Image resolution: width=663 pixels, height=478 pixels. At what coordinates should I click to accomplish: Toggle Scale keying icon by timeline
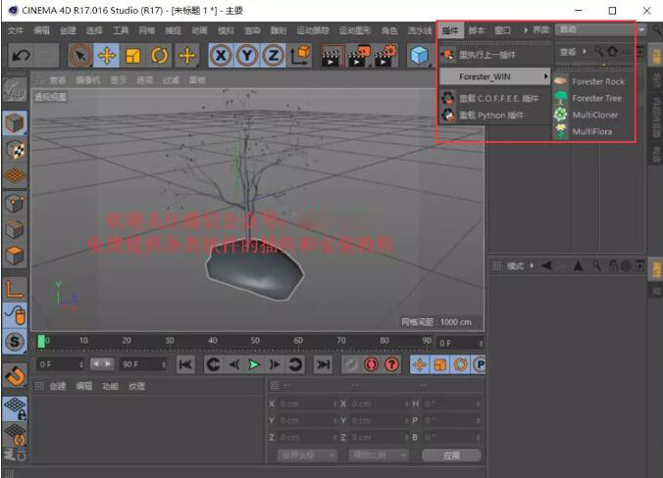pyautogui.click(x=440, y=364)
